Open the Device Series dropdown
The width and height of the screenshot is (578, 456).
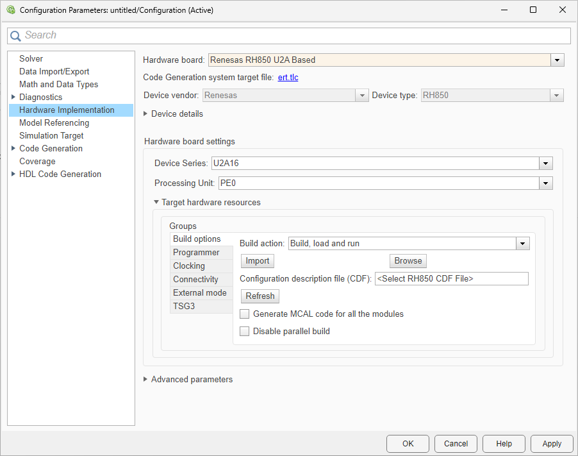pyautogui.click(x=545, y=164)
